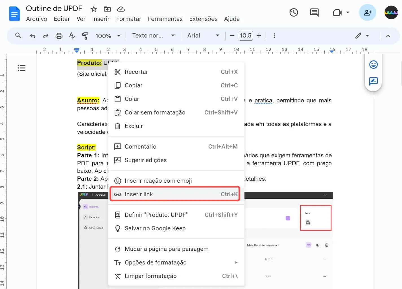Click the right indent ruler marker
The width and height of the screenshot is (402, 289).
[332, 51]
